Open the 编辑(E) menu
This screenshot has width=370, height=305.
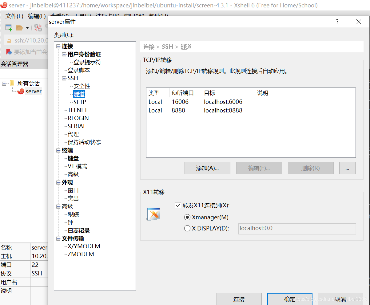[37, 16]
